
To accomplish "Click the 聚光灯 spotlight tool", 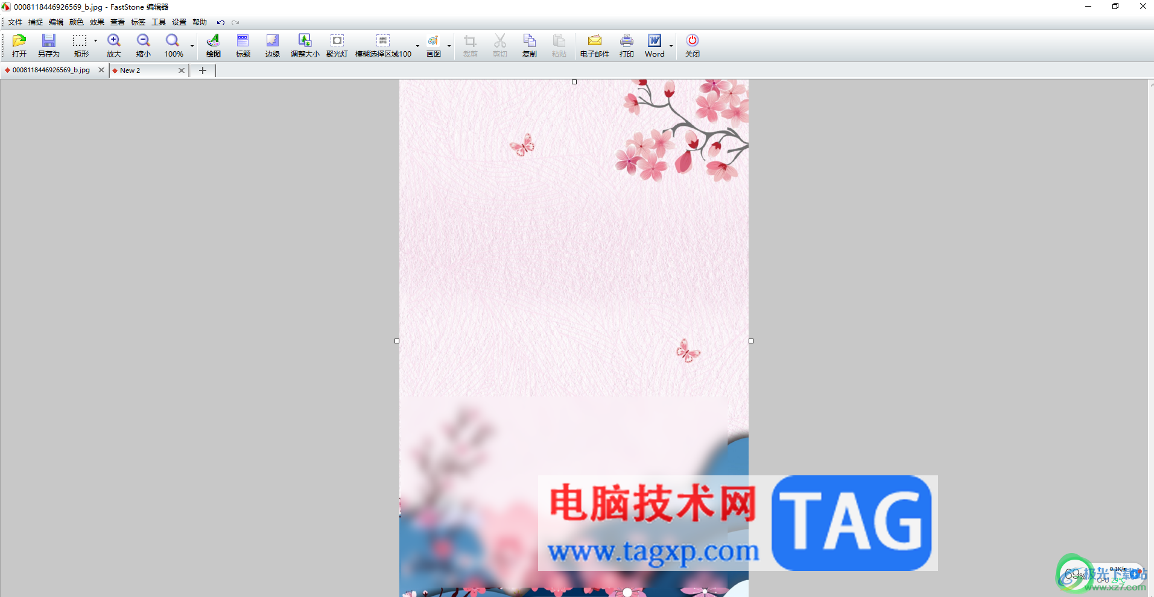I will 337,46.
